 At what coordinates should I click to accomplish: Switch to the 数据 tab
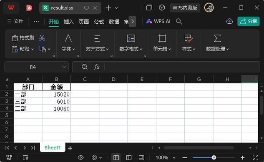pos(114,22)
